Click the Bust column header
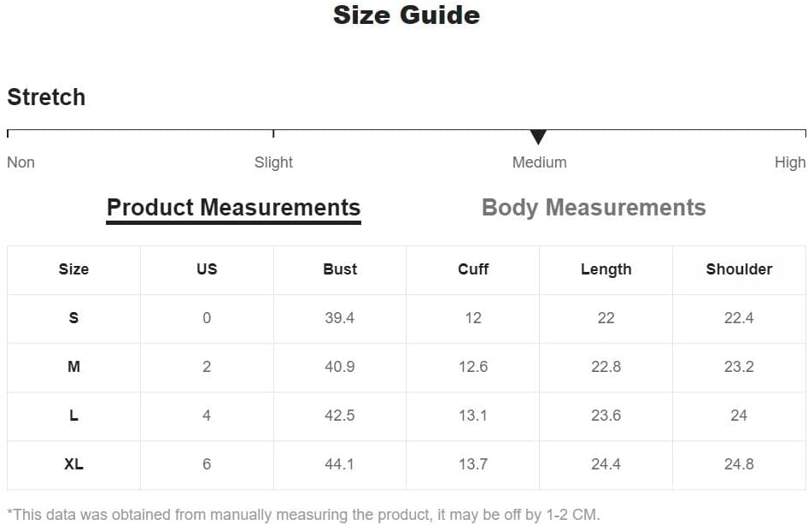This screenshot has height=525, width=808. [x=340, y=269]
